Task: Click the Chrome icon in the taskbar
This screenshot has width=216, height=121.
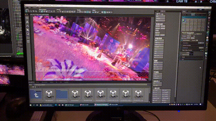Action: click(59, 105)
